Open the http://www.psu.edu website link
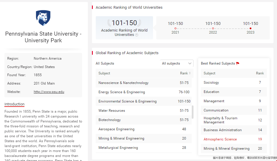 [x=49, y=92]
